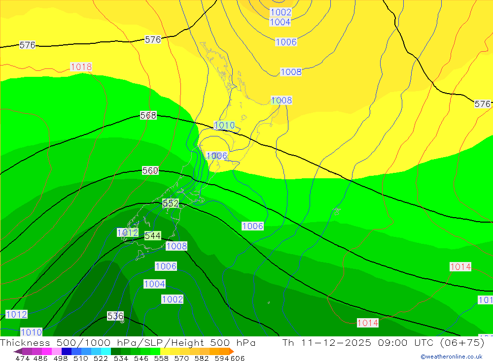
Task: Click the red 1018 isobar label
Action: coord(81,67)
